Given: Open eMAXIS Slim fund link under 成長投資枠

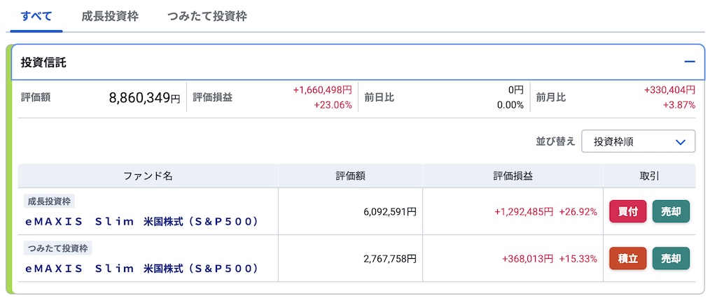Looking at the screenshot, I should pyautogui.click(x=142, y=221).
